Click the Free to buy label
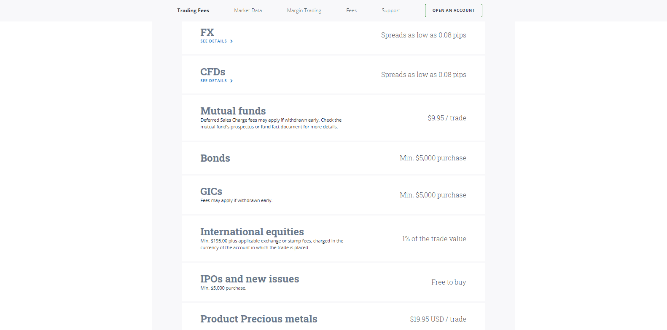The width and height of the screenshot is (667, 330). click(449, 282)
